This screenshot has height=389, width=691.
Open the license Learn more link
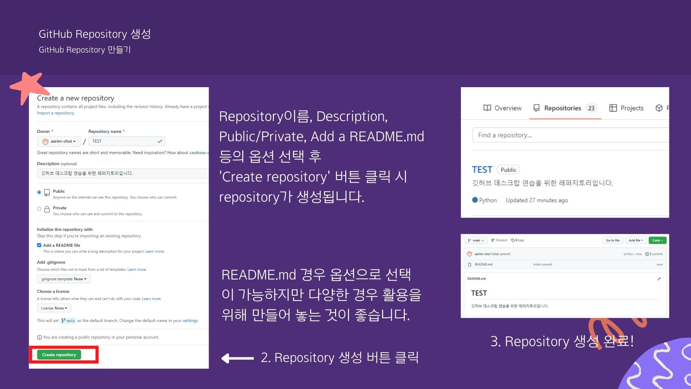click(152, 299)
